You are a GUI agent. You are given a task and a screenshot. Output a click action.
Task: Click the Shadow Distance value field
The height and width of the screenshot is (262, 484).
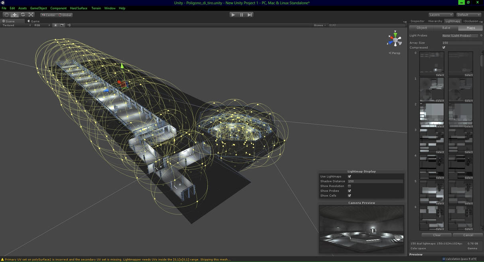(x=375, y=181)
